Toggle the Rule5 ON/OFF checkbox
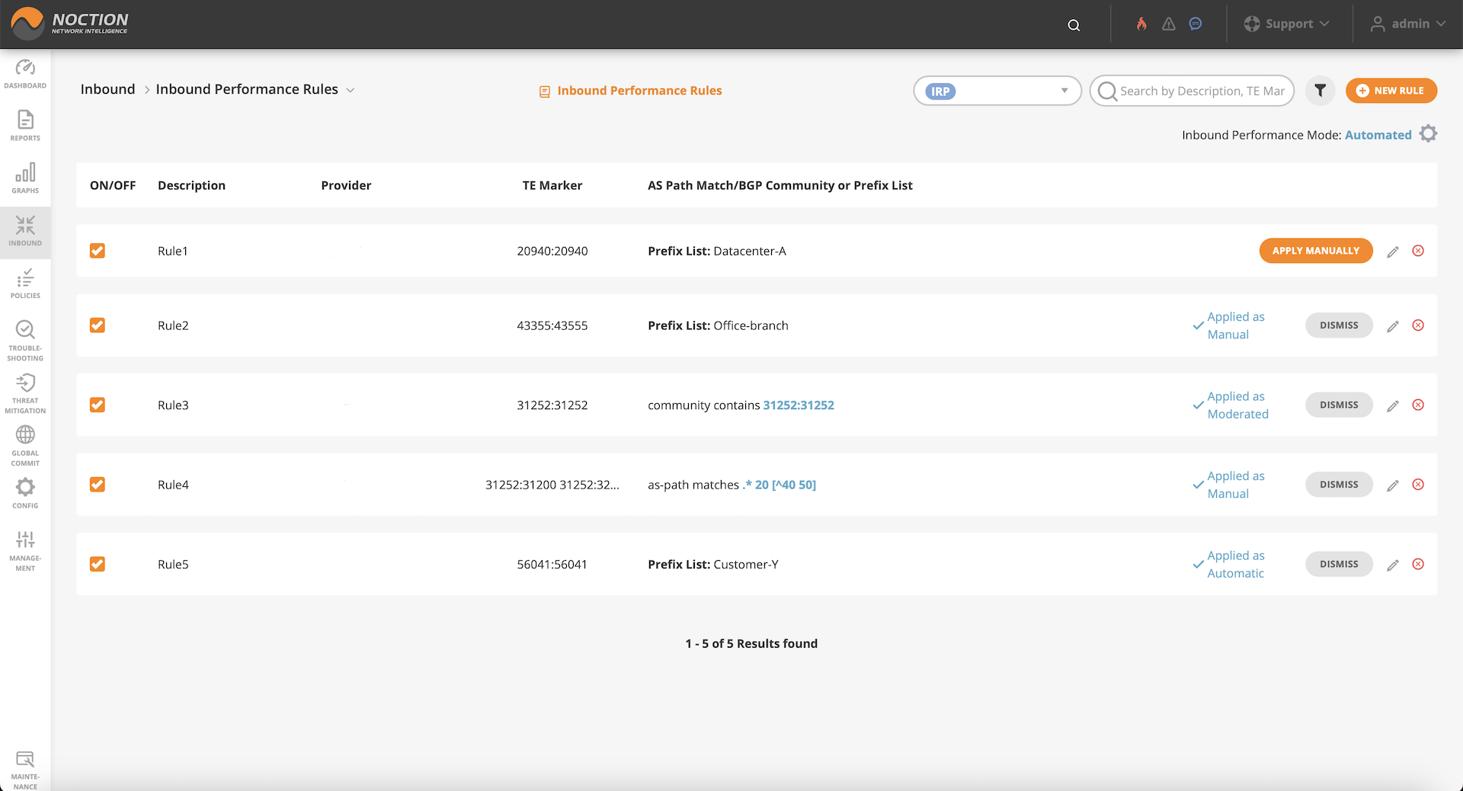Viewport: 1463px width, 791px height. 98,565
